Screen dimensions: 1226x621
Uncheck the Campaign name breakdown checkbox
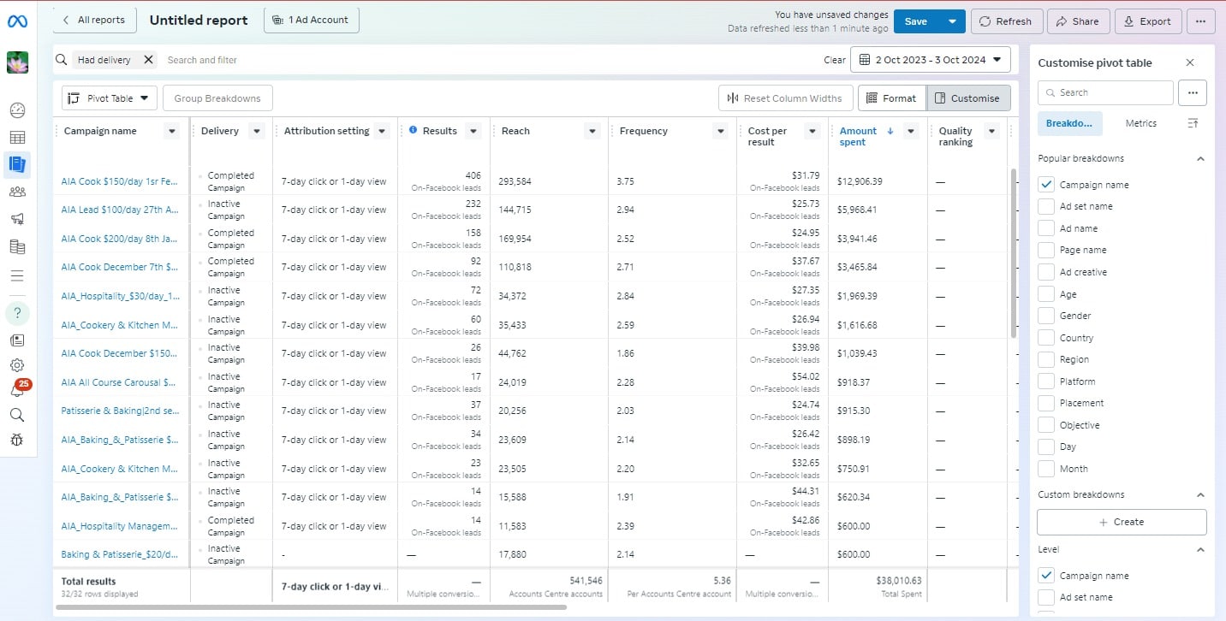[1045, 185]
